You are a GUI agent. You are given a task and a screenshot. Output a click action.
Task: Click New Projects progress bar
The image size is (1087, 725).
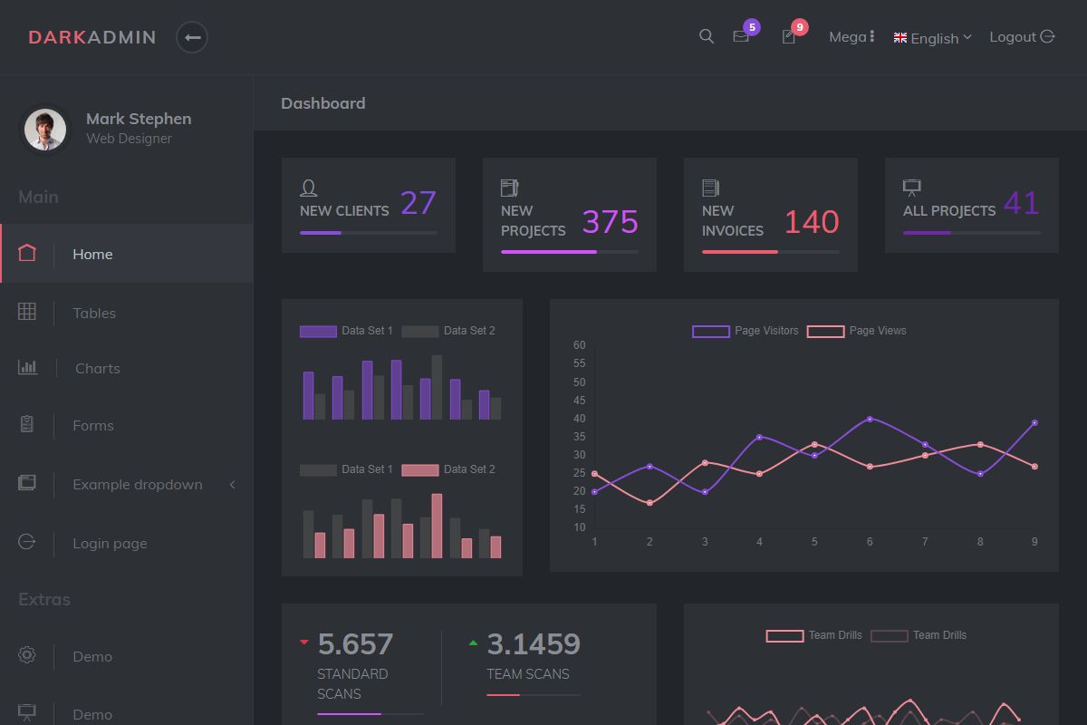[570, 252]
